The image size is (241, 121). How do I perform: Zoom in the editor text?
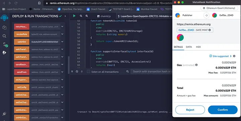click(87, 16)
